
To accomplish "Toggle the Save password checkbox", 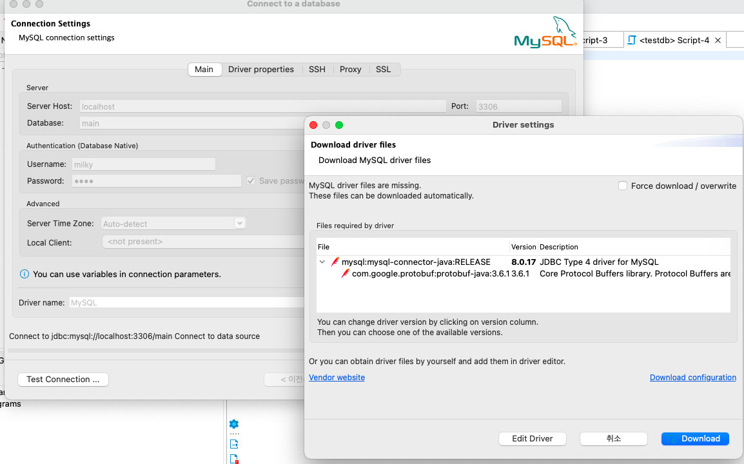I will 251,180.
